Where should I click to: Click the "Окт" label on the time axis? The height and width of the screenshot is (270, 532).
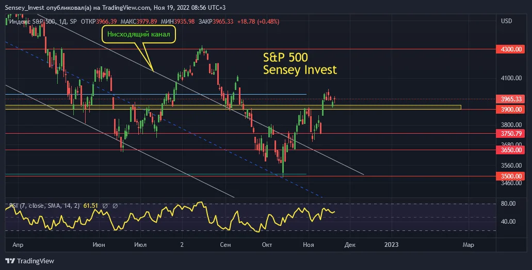pyautogui.click(x=267, y=245)
